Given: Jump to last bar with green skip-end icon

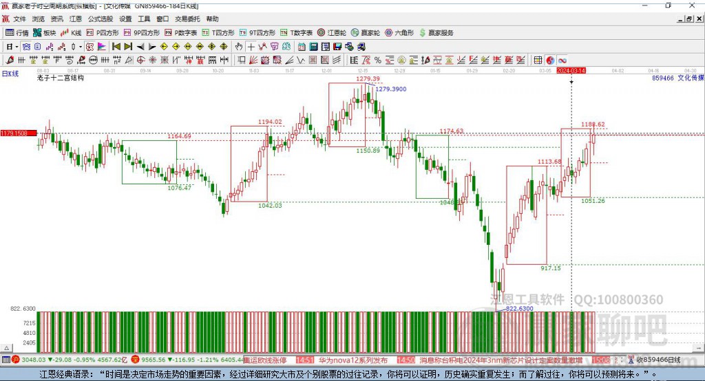Looking at the screenshot, I should [x=128, y=47].
